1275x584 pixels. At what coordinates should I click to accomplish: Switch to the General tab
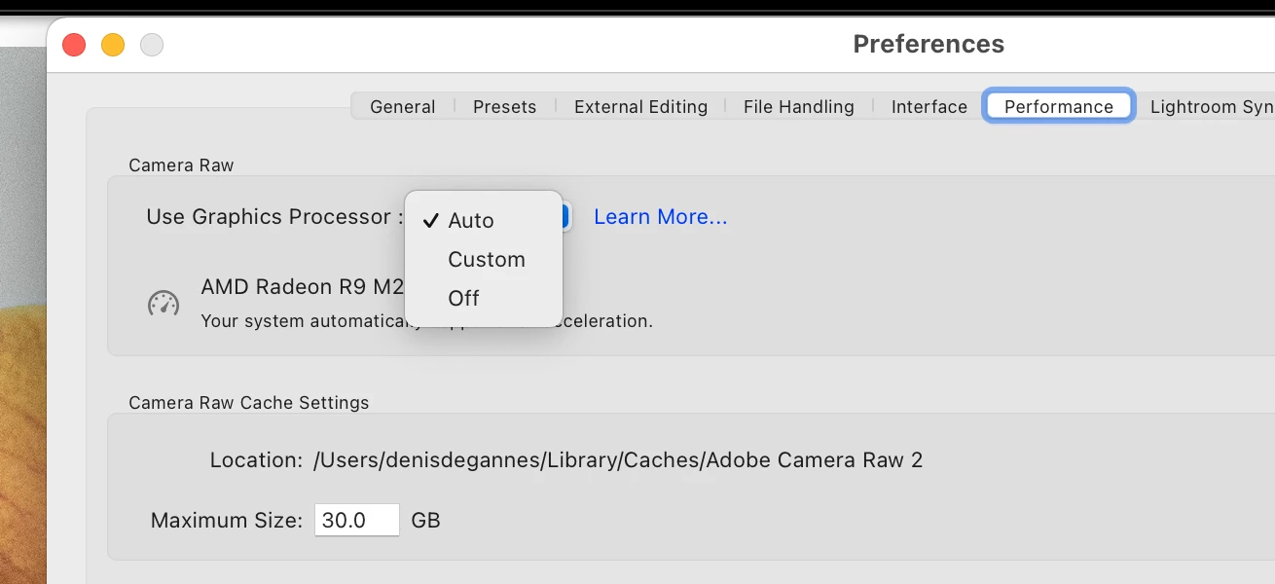click(402, 107)
